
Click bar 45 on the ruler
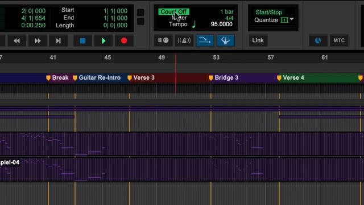107,58
